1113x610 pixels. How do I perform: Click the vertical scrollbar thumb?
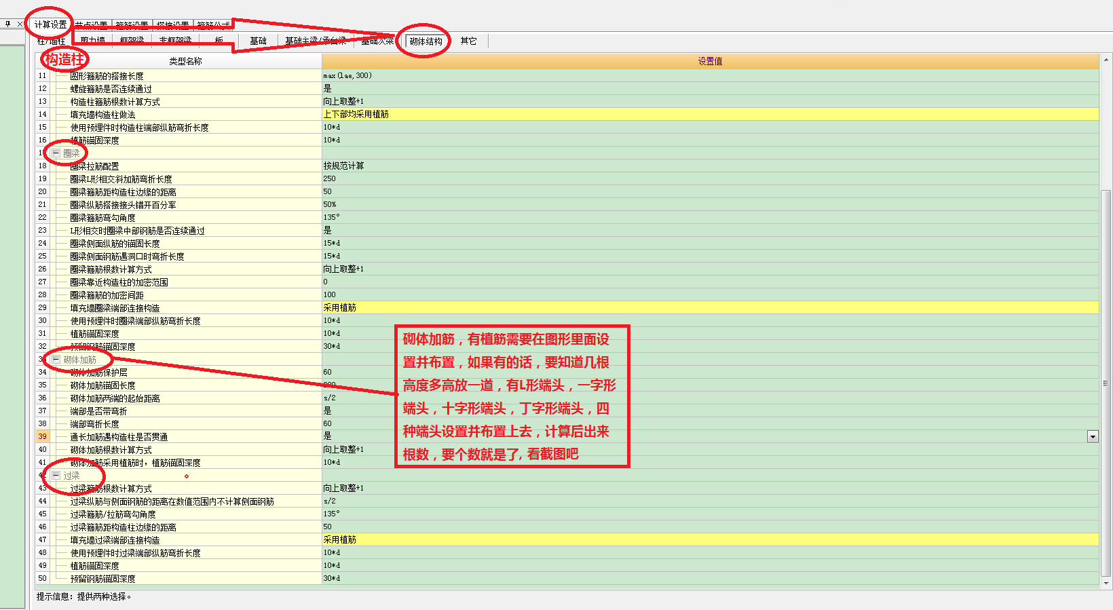click(1106, 383)
